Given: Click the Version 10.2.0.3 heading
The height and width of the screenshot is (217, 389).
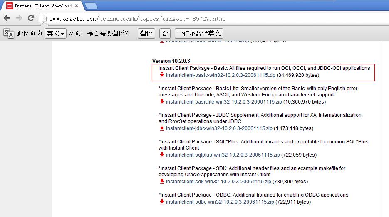Looking at the screenshot, I should 171,61.
